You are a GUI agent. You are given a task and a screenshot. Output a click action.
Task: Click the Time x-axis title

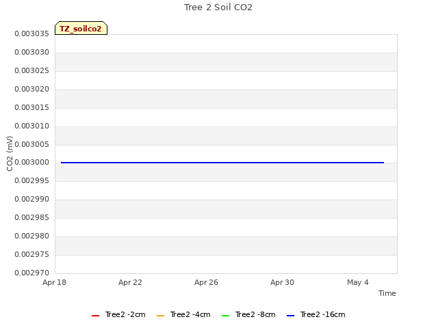pos(387,293)
